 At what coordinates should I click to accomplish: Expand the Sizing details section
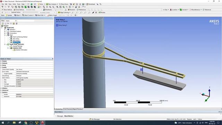(x=1, y=65)
